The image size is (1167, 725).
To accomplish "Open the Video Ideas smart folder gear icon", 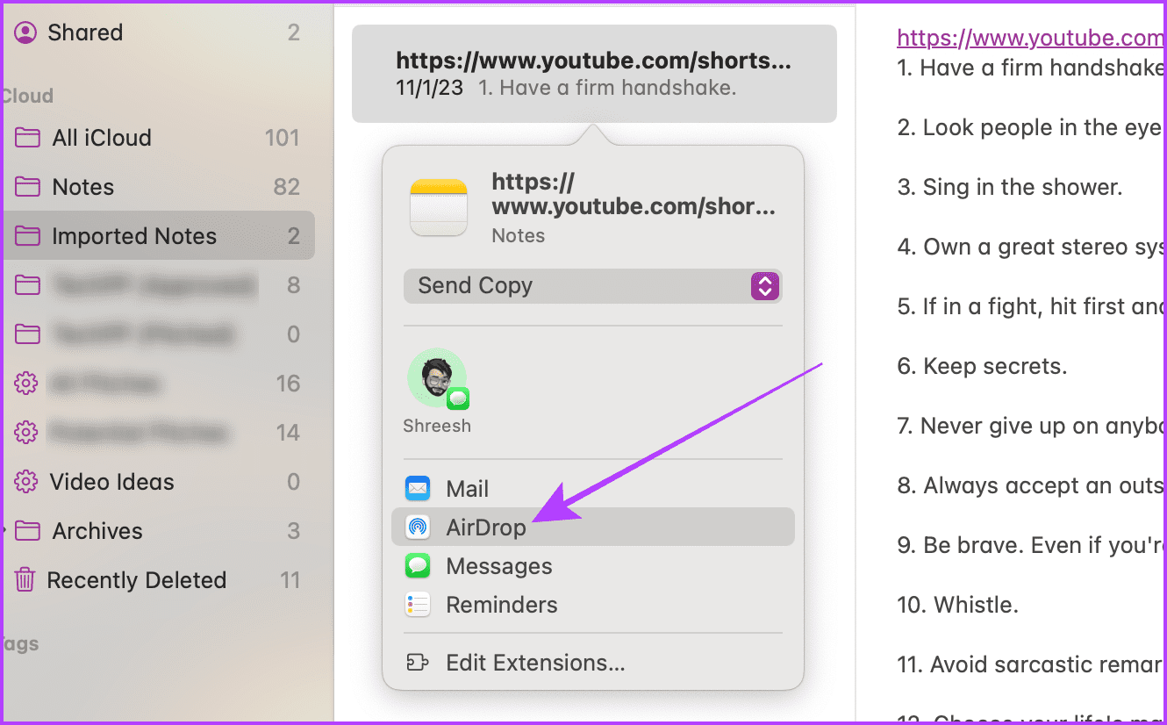I will 25,481.
